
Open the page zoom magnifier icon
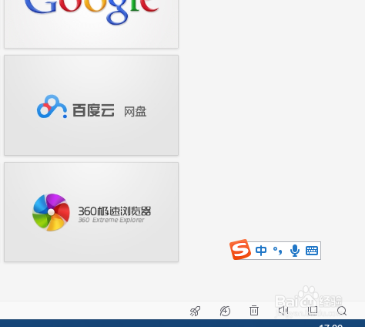click(x=342, y=311)
